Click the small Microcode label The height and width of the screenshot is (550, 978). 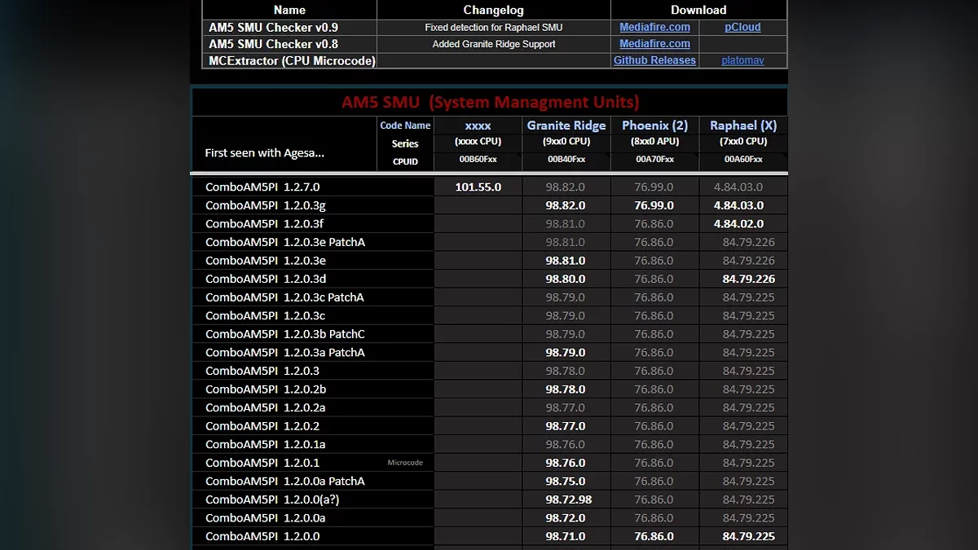click(x=405, y=463)
